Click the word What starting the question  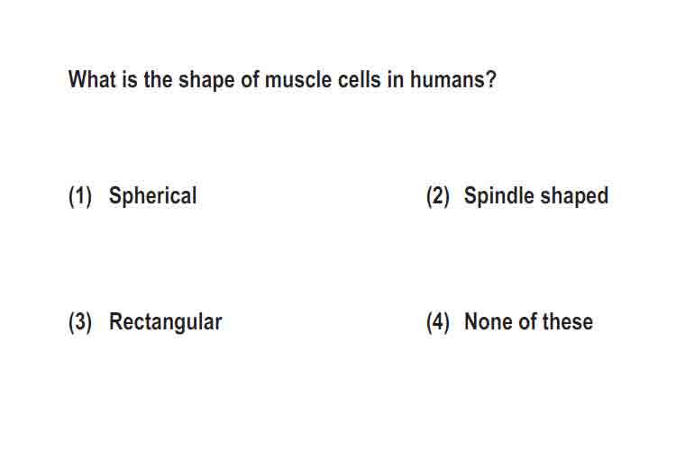[x=92, y=80]
